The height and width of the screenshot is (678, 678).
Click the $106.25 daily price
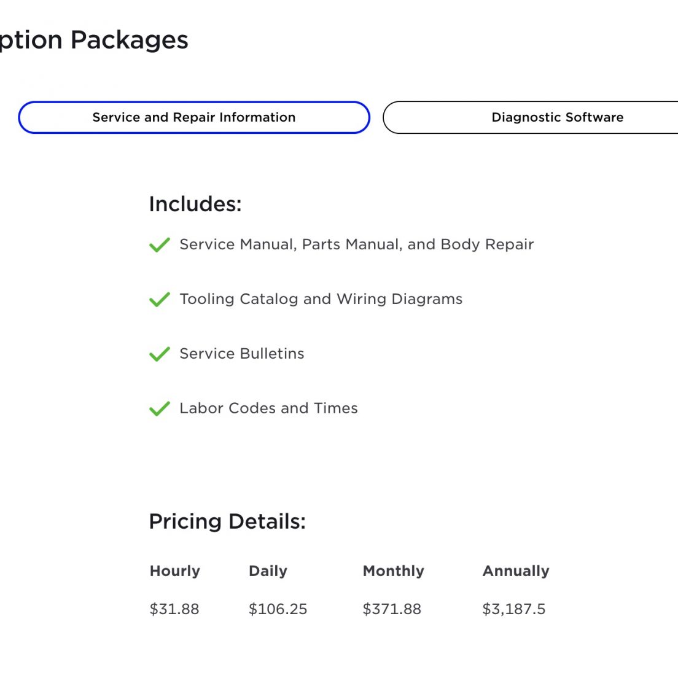[278, 609]
